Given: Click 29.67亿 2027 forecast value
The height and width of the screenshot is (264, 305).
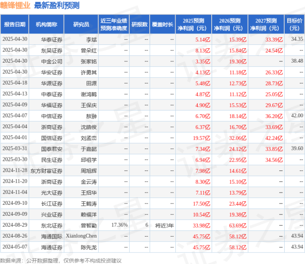Looking at the screenshot, I should [274, 105].
